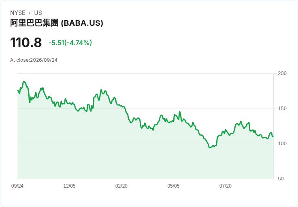The height and width of the screenshot is (207, 298).
Task: Click the 200 y-axis price label
Action: 282,73
